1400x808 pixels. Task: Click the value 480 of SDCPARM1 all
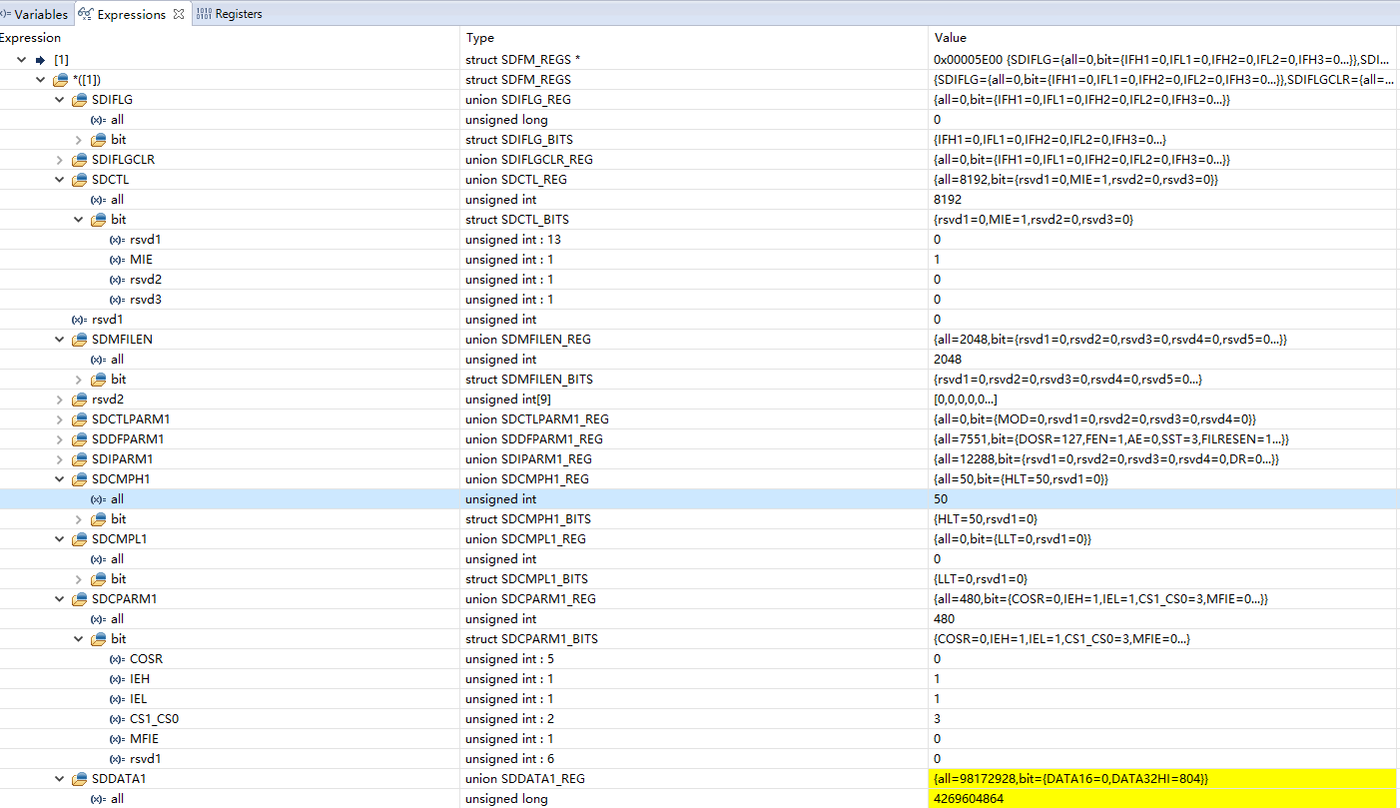click(x=946, y=619)
